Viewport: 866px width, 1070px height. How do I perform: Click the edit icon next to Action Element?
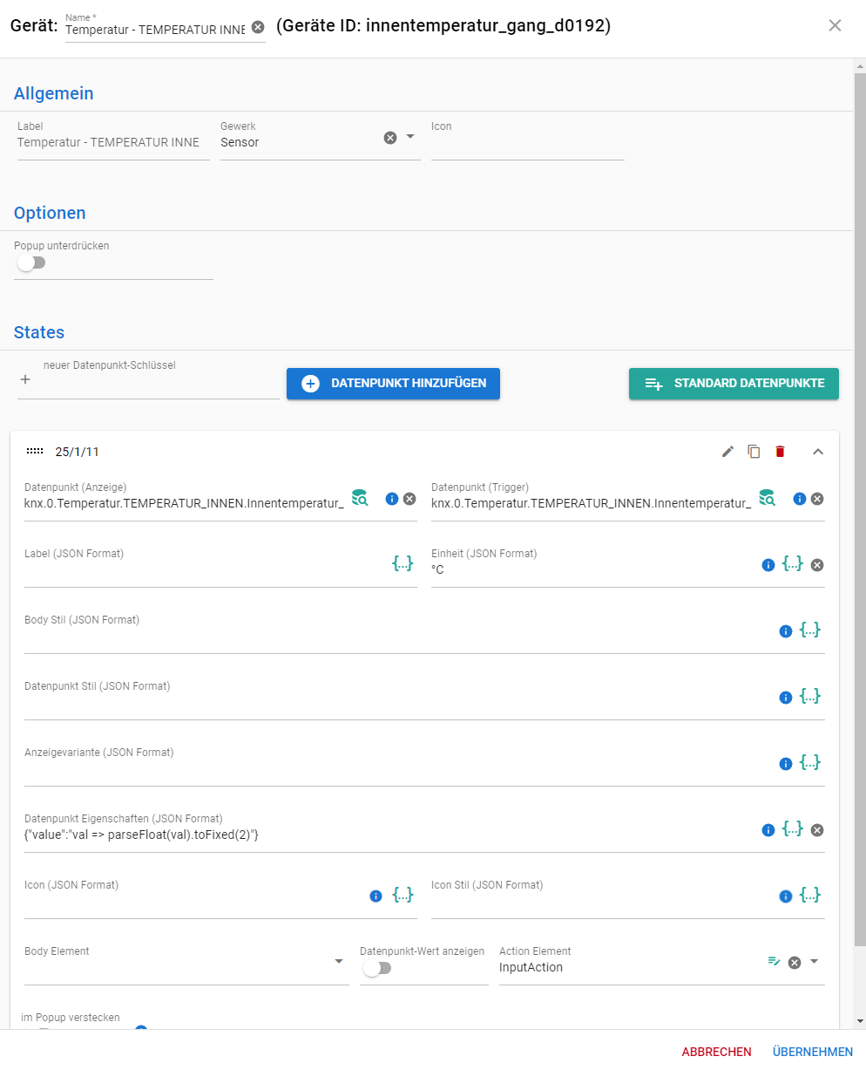(774, 961)
